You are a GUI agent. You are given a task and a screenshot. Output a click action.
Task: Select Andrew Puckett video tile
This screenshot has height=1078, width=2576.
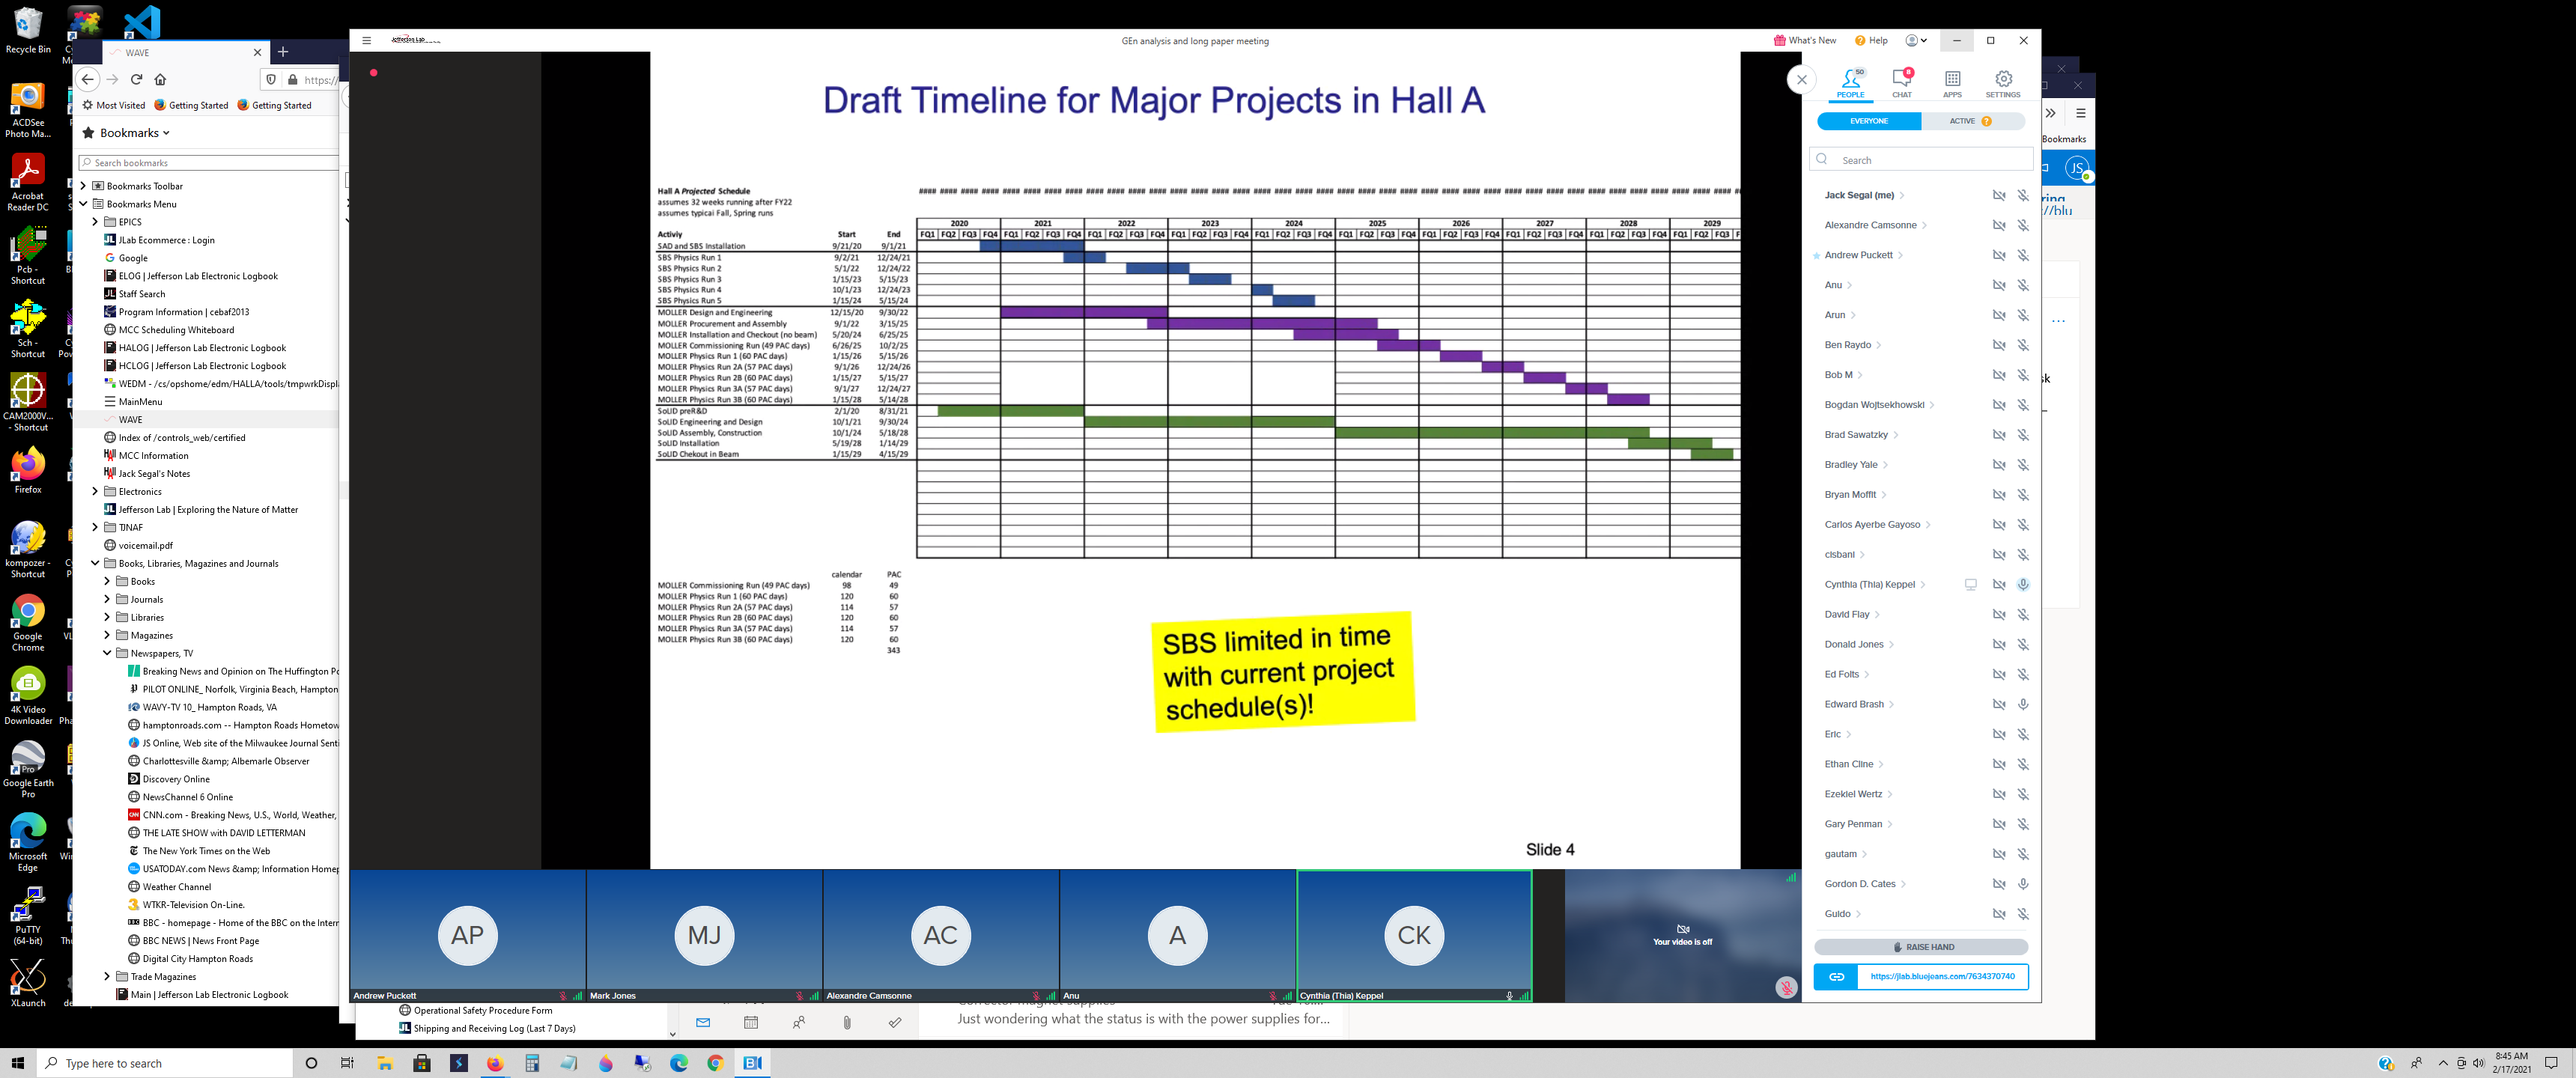pyautogui.click(x=467, y=935)
